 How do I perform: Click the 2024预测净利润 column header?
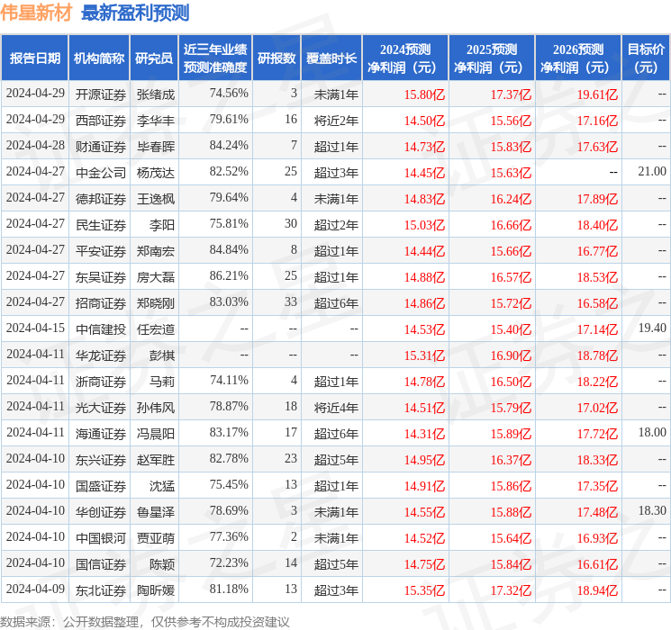(x=405, y=58)
